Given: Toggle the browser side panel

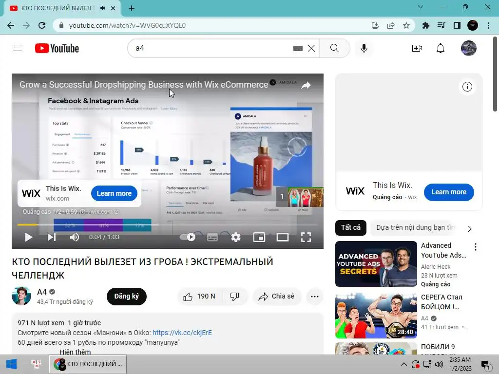Looking at the screenshot, I should click(457, 25).
